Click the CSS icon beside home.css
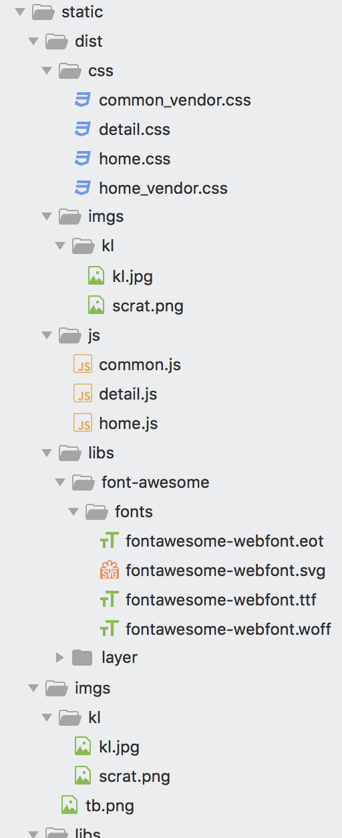342x838 pixels. tap(82, 159)
